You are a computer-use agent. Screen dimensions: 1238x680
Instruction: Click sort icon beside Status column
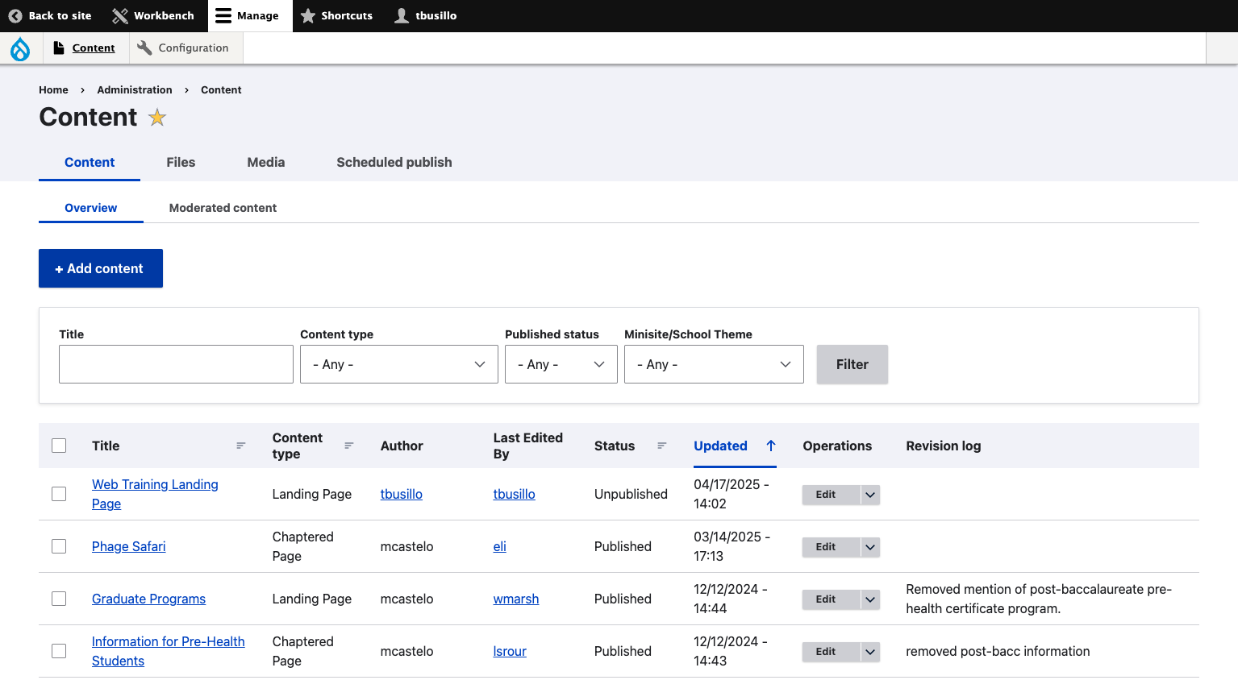(x=662, y=446)
